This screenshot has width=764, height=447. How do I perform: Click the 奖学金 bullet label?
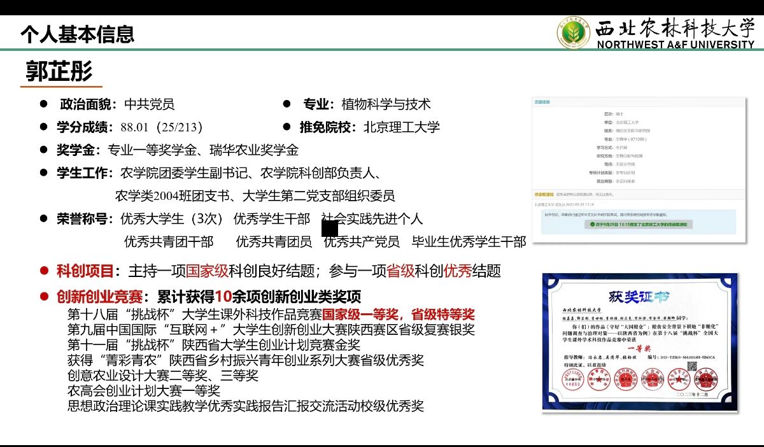pos(77,150)
